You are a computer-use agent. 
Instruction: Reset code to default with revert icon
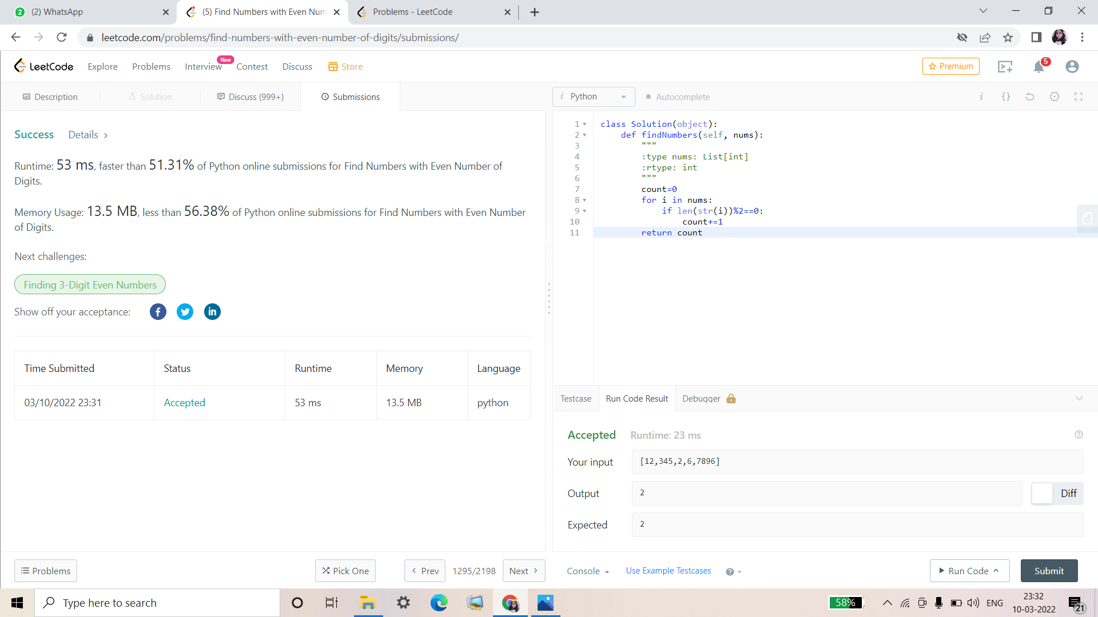[x=1030, y=97]
